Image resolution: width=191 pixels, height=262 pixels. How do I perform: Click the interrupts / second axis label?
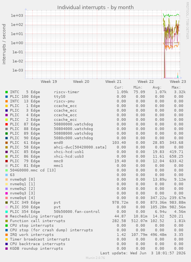click(x=4, y=44)
